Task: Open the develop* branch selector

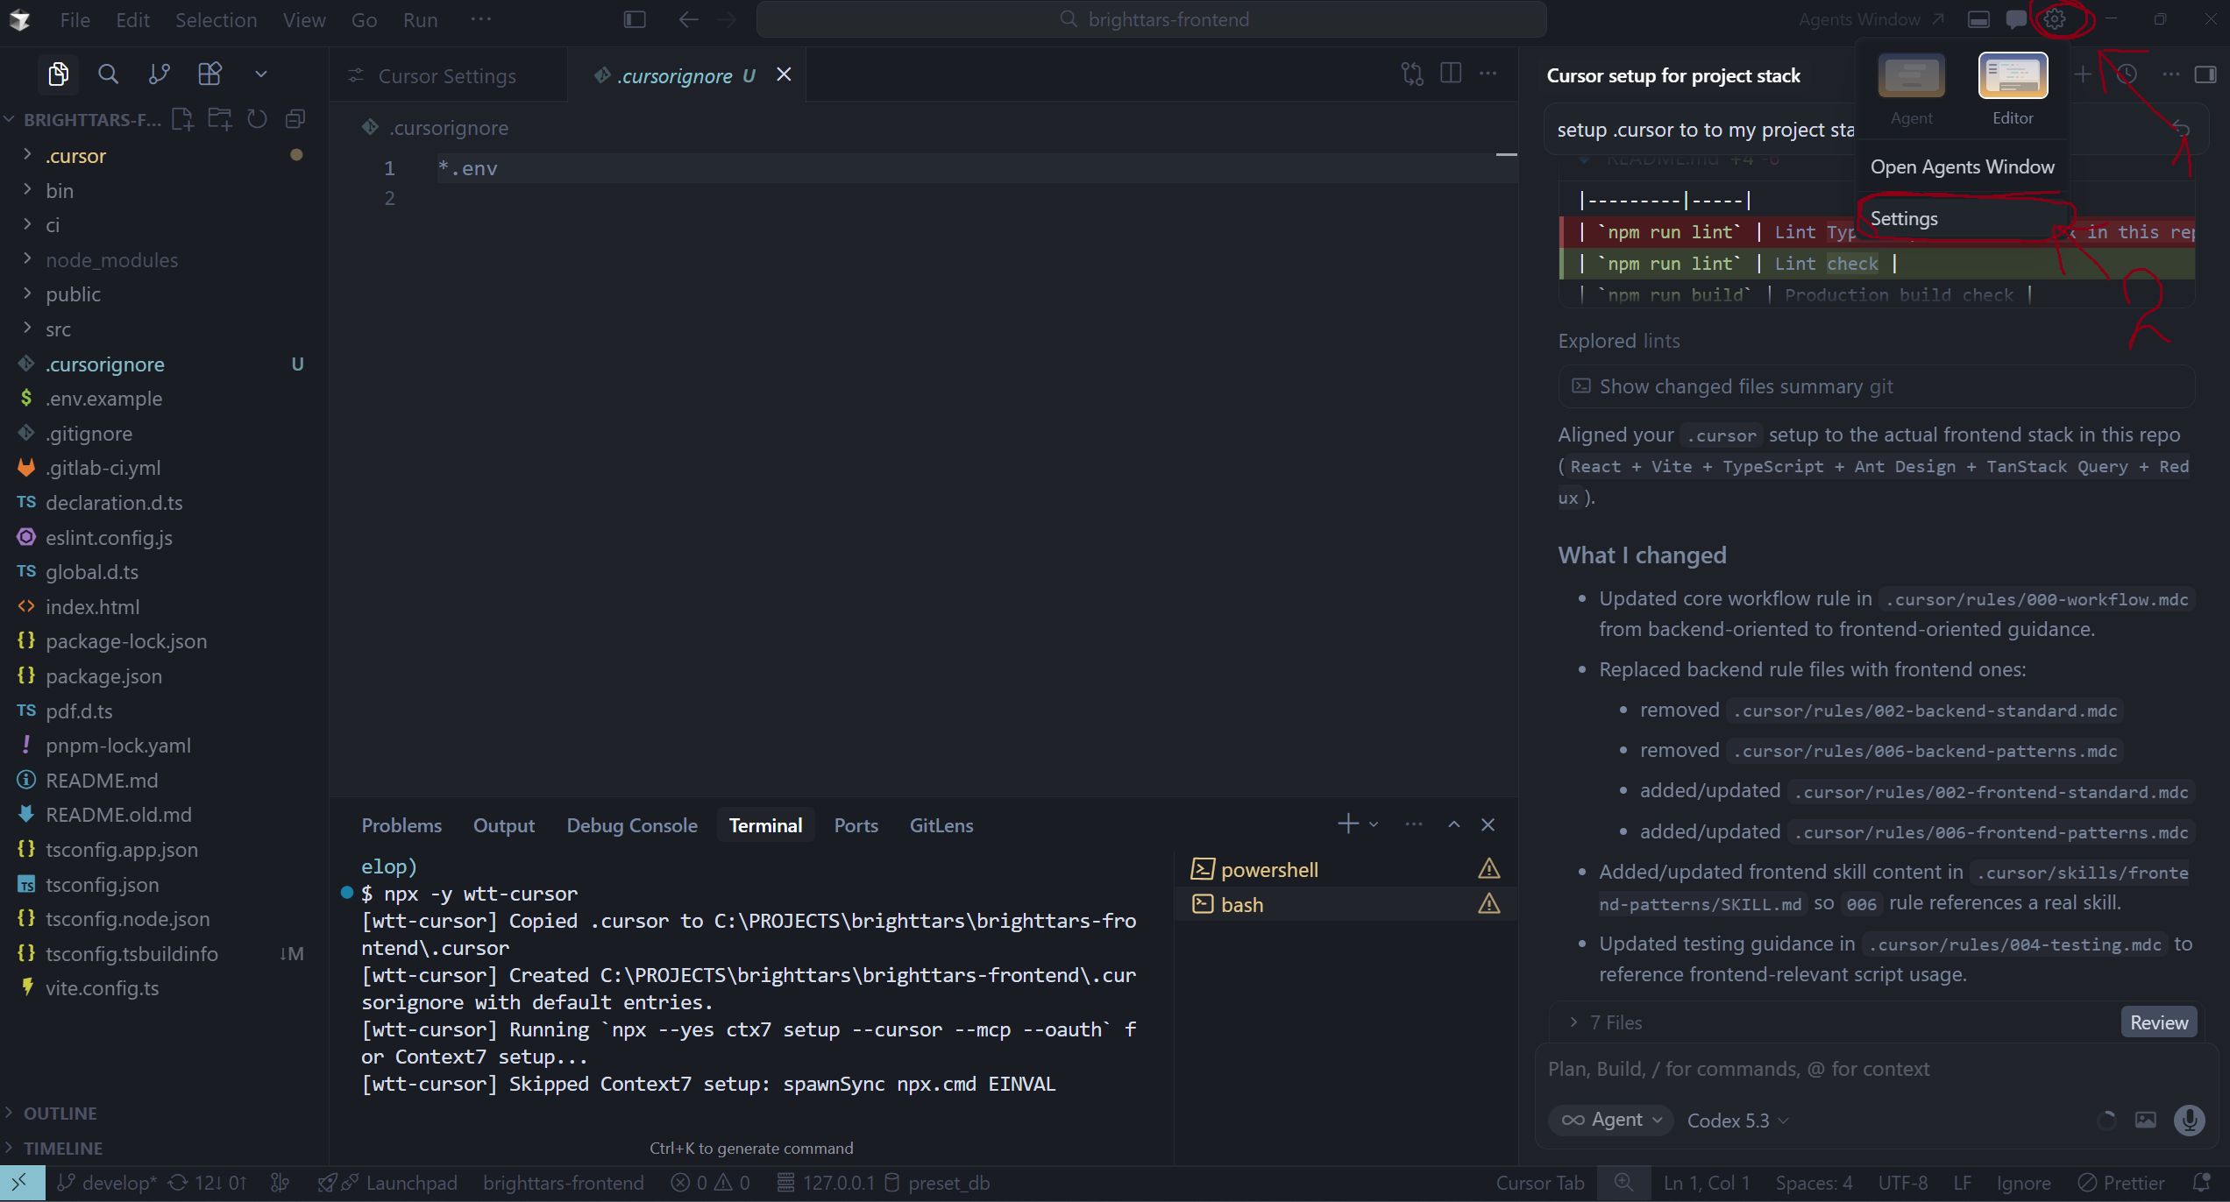Action: 107,1183
